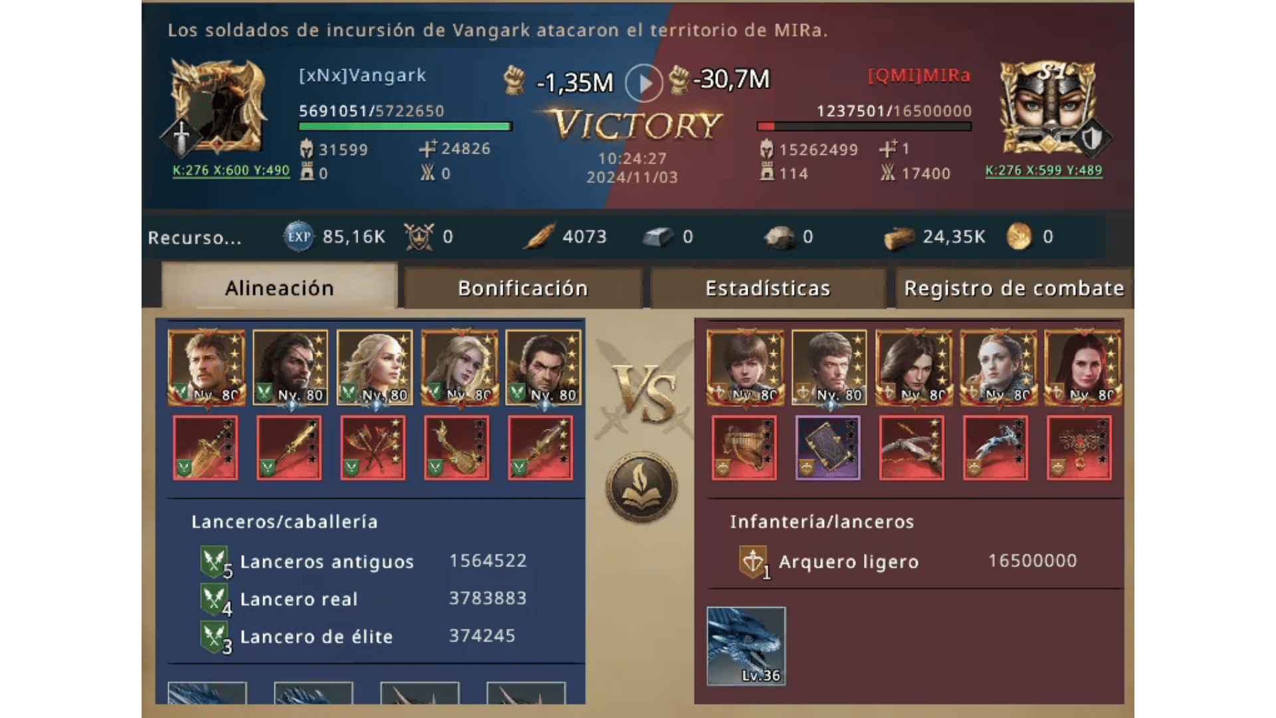Select the twin axes equipment icon
Screen dimensions: 1276x718
pyautogui.click(x=373, y=447)
